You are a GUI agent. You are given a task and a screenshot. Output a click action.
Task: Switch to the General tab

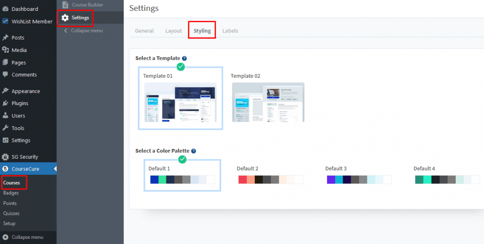[x=144, y=31]
